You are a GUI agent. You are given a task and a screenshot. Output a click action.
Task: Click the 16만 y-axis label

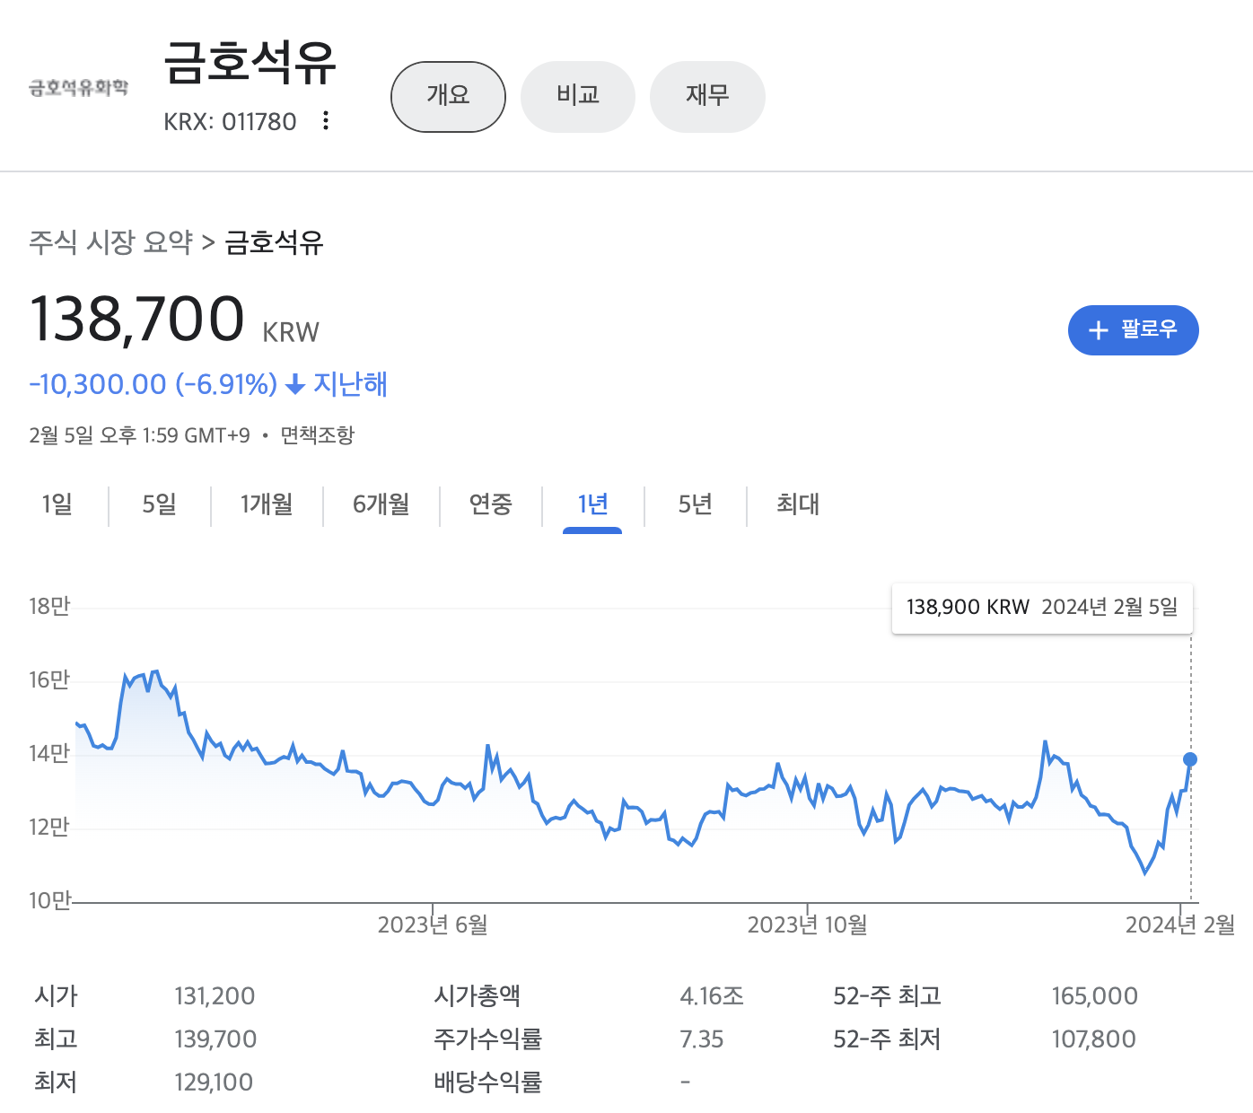[x=49, y=680]
